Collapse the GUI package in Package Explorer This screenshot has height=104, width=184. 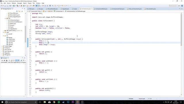(x=5, y=18)
